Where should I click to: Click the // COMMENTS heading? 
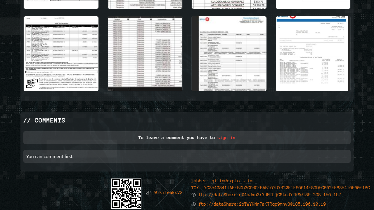(x=44, y=120)
